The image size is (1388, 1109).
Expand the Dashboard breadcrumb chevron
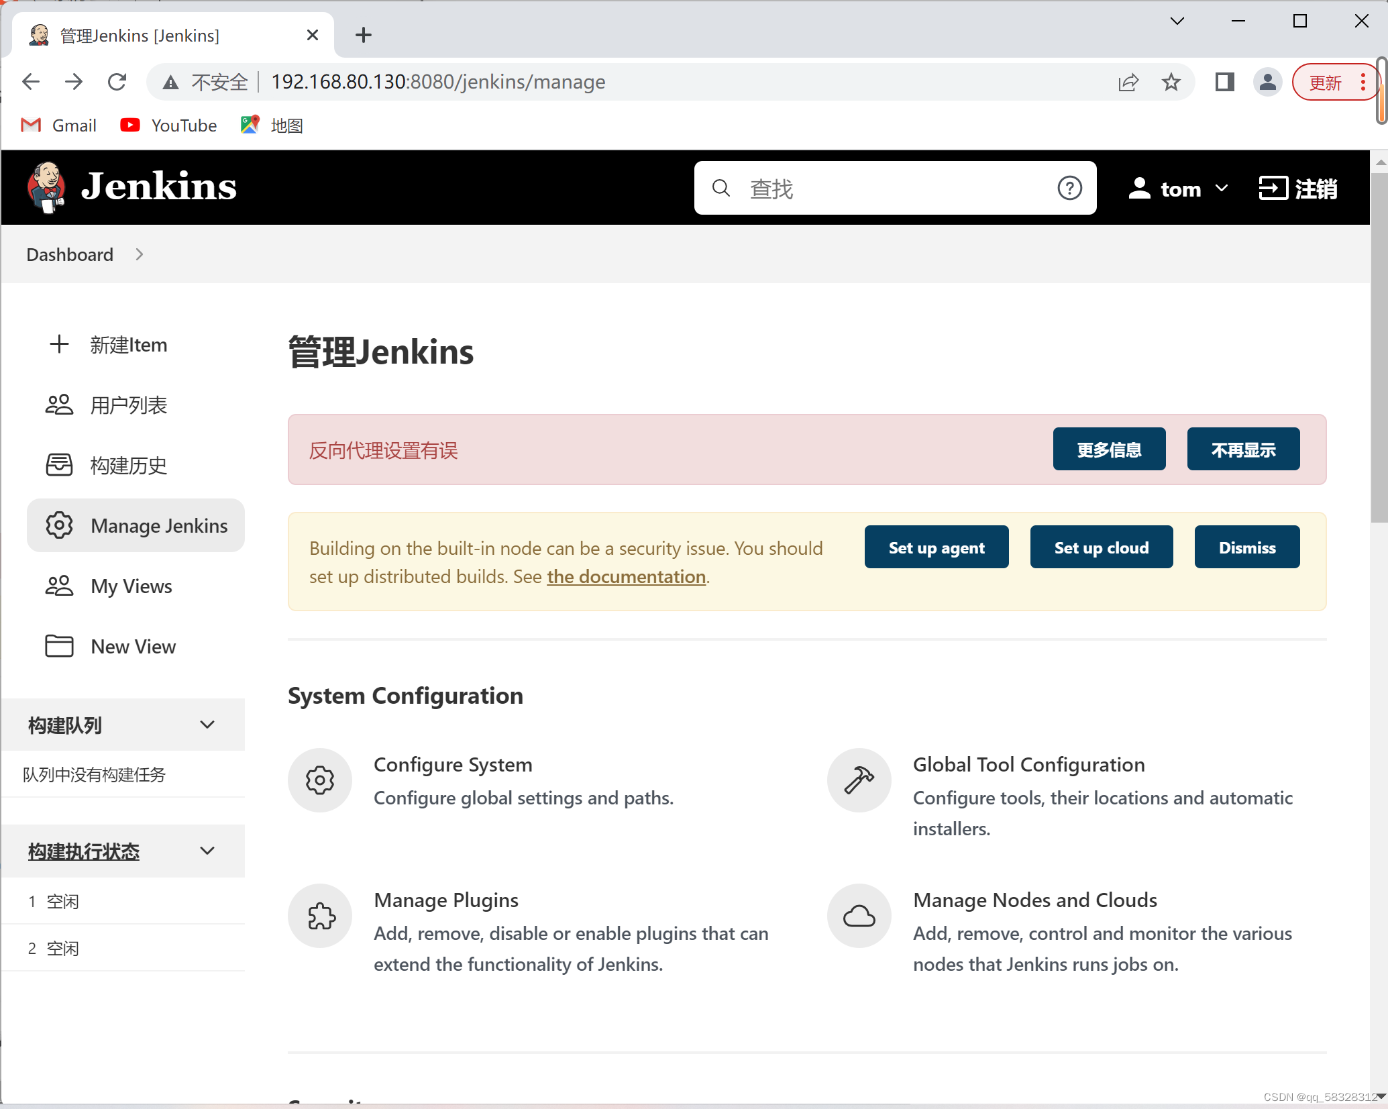pyautogui.click(x=140, y=254)
